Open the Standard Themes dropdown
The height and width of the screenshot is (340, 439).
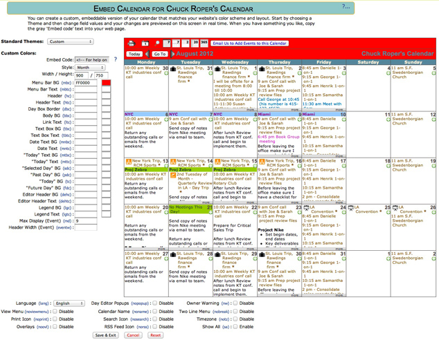70,41
